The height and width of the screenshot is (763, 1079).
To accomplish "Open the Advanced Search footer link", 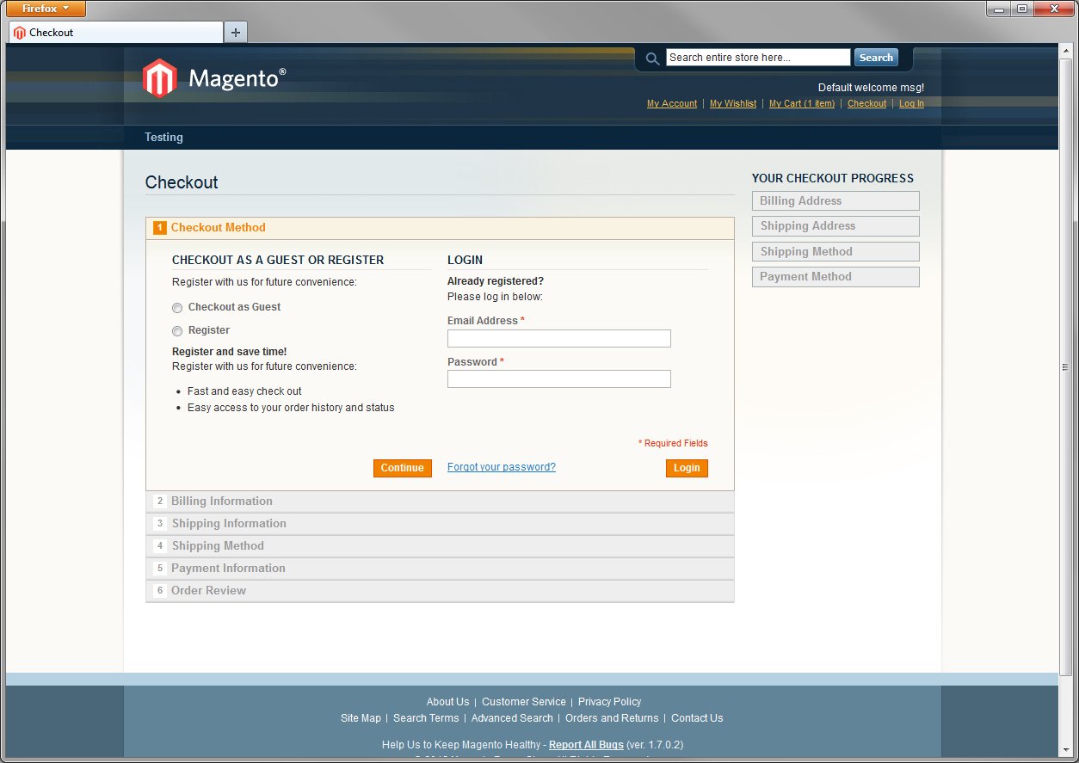I will click(x=512, y=718).
